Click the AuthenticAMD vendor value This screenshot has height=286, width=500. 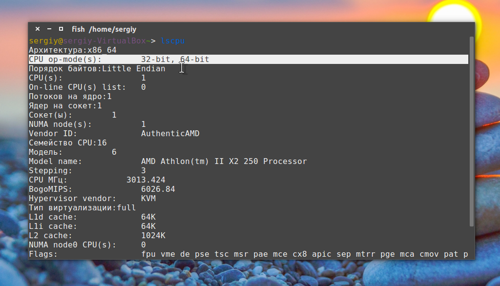pos(170,134)
